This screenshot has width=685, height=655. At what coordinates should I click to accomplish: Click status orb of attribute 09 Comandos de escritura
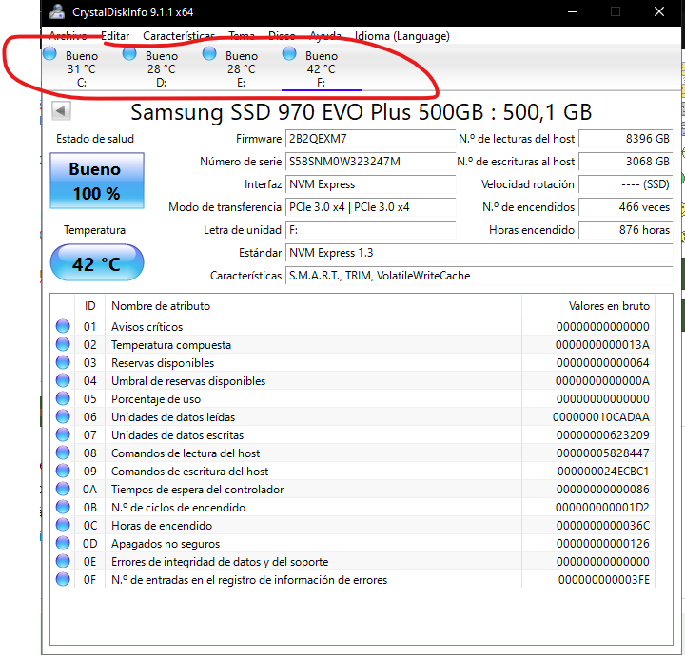click(63, 471)
